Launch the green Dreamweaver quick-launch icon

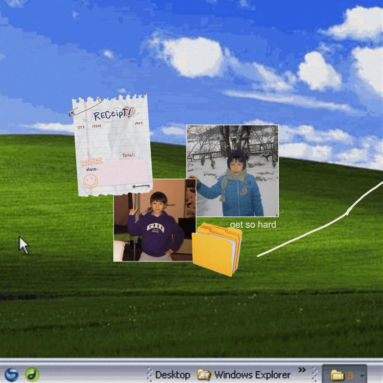(32, 374)
